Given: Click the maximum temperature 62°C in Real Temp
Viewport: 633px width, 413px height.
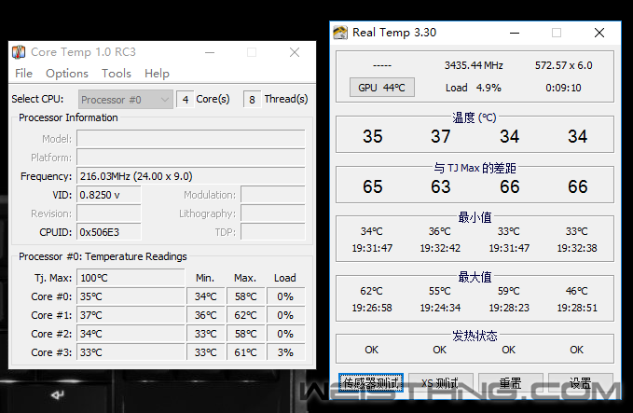Looking at the screenshot, I should point(371,291).
